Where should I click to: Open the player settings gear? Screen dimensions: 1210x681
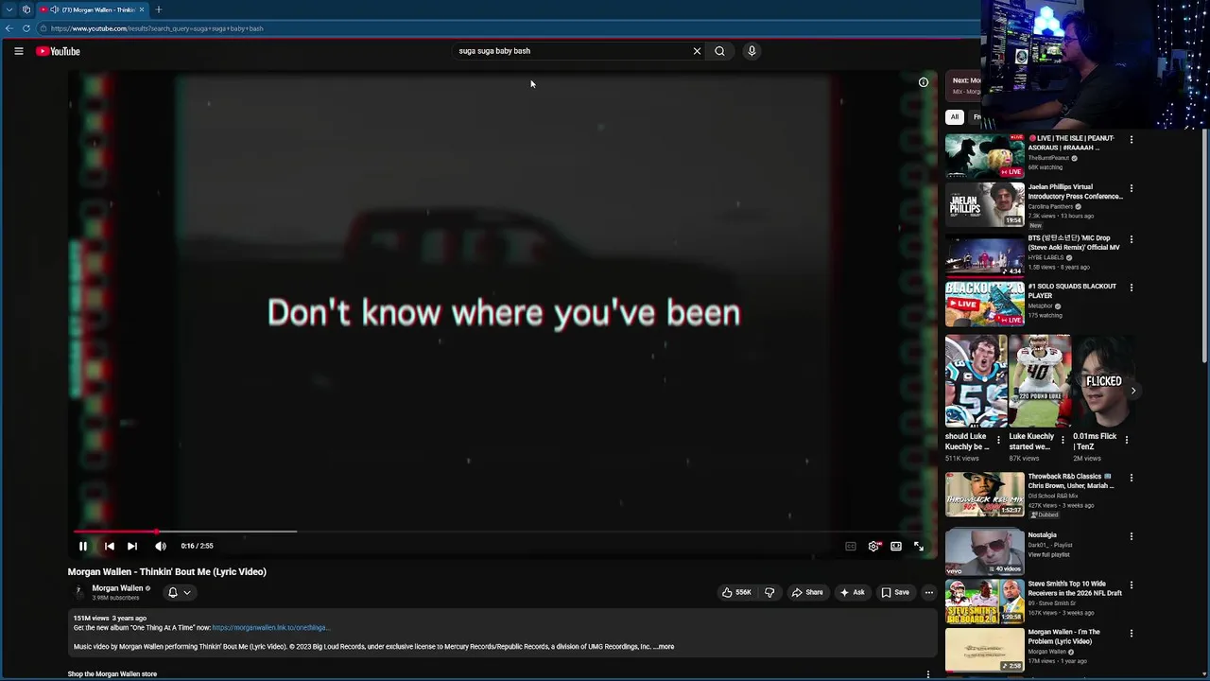click(874, 546)
